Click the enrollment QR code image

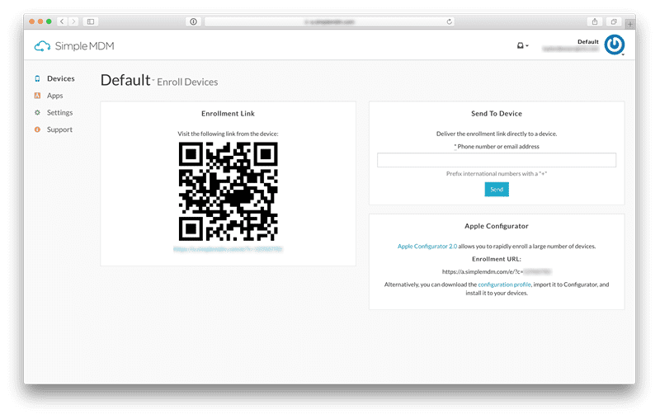[229, 191]
